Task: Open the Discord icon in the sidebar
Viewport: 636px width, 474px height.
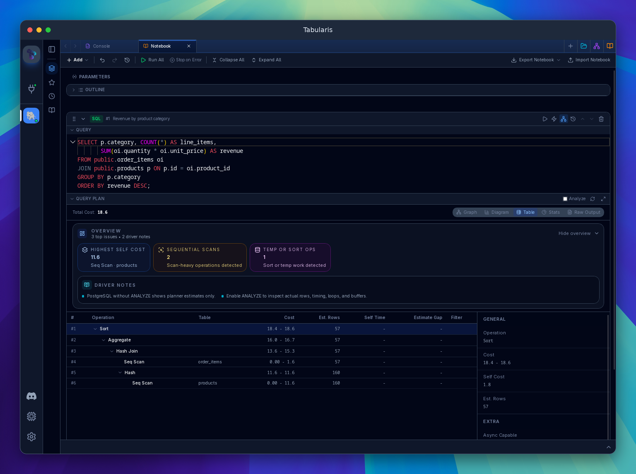Action: click(x=31, y=396)
